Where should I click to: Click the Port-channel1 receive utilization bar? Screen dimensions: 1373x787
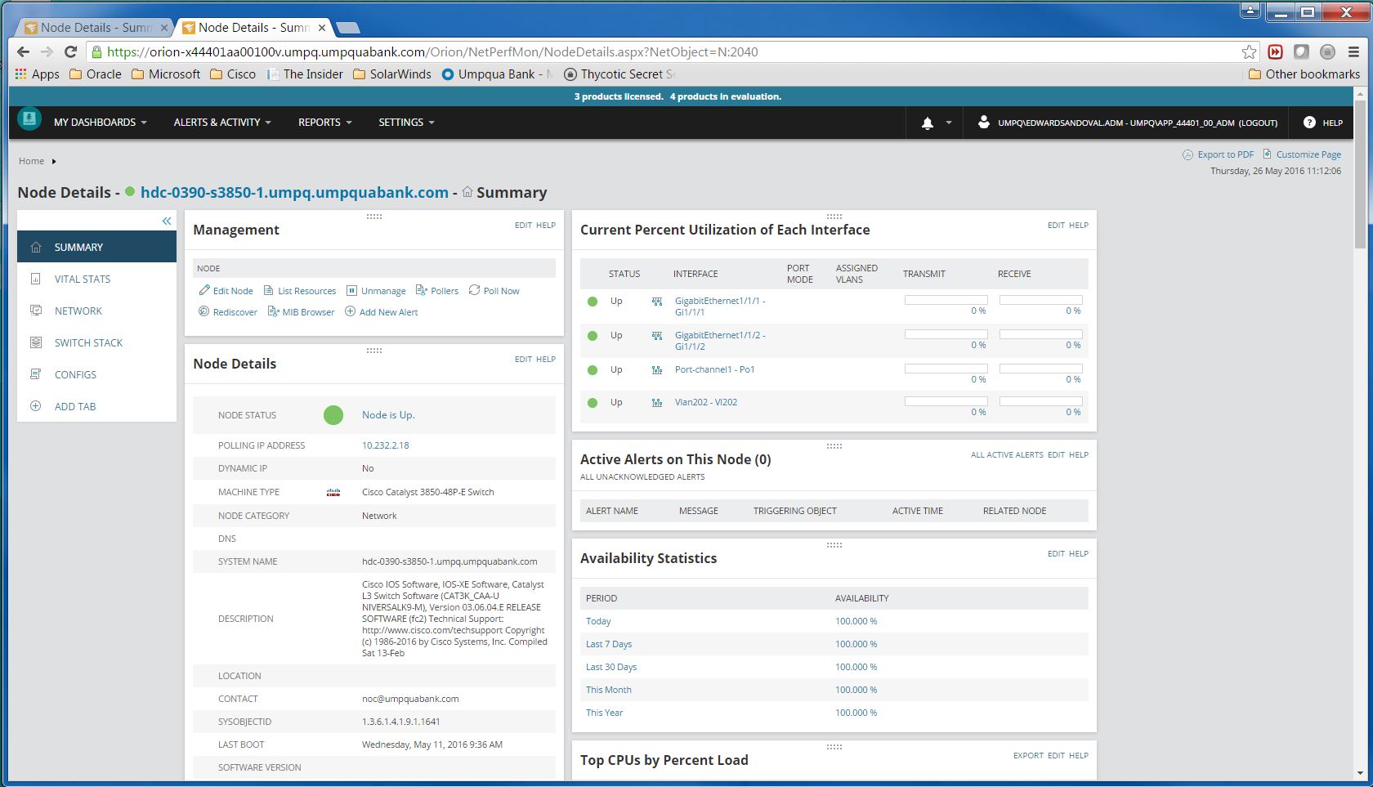click(1041, 369)
